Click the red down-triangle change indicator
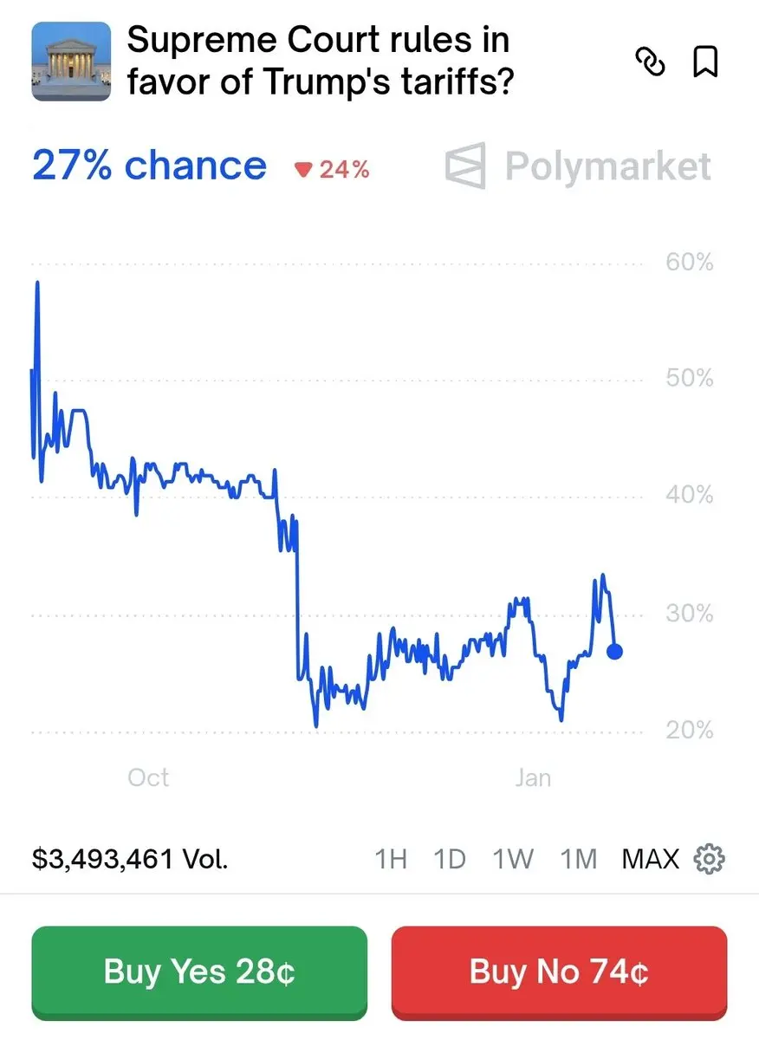Viewport: 759px width, 1040px height. (x=302, y=170)
